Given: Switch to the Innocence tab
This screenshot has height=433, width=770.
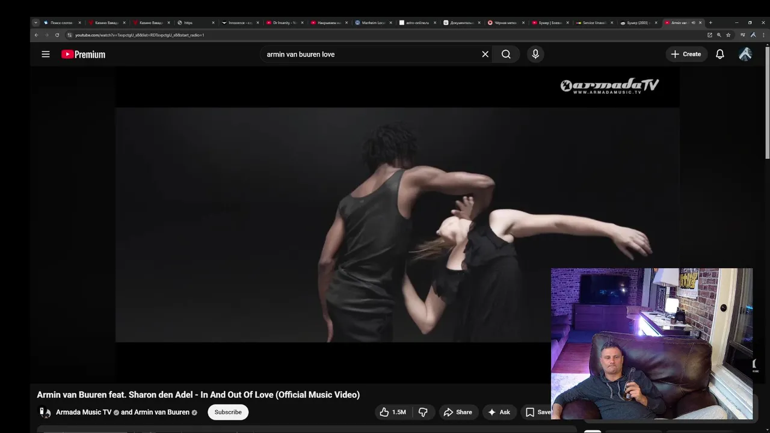Looking at the screenshot, I should pyautogui.click(x=239, y=23).
